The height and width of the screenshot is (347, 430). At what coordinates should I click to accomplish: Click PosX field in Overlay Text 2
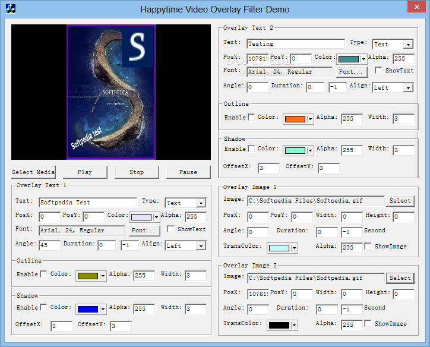coord(258,59)
